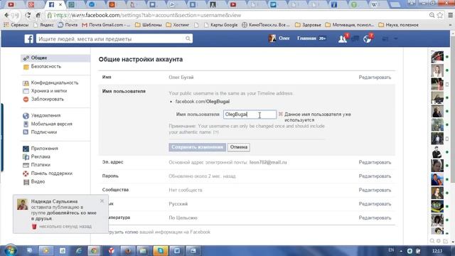Click the Отмена button
Viewport: 455px width, 256px height.
coord(239,147)
